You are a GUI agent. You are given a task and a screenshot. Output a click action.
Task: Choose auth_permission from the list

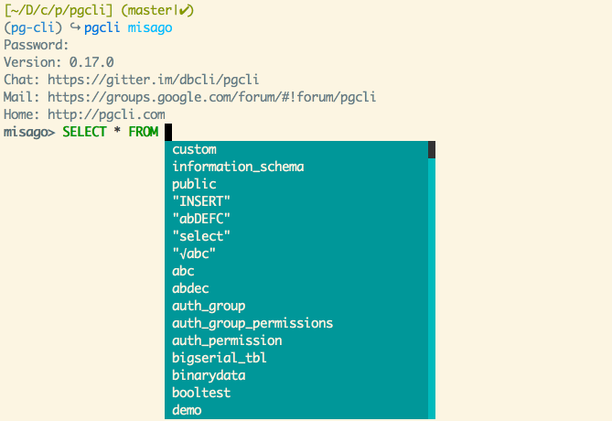(x=227, y=340)
